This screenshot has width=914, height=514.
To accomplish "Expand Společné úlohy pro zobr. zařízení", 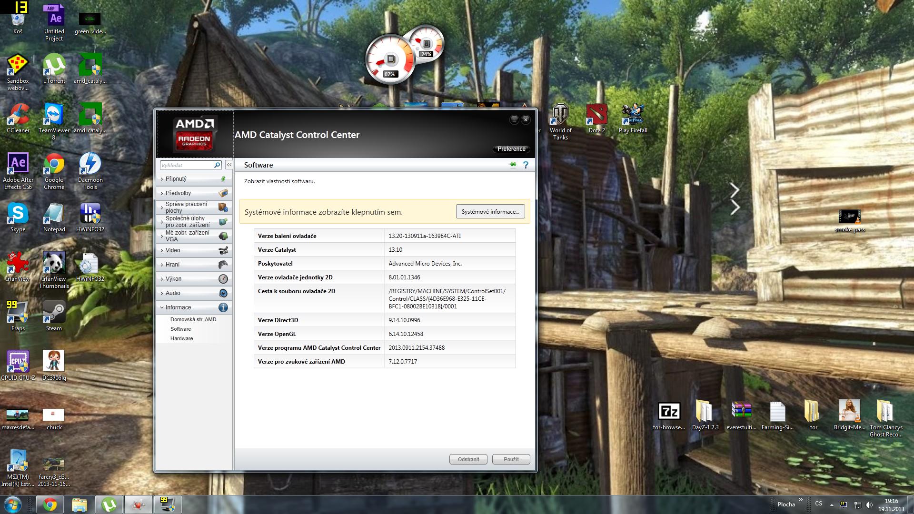I will point(194,222).
